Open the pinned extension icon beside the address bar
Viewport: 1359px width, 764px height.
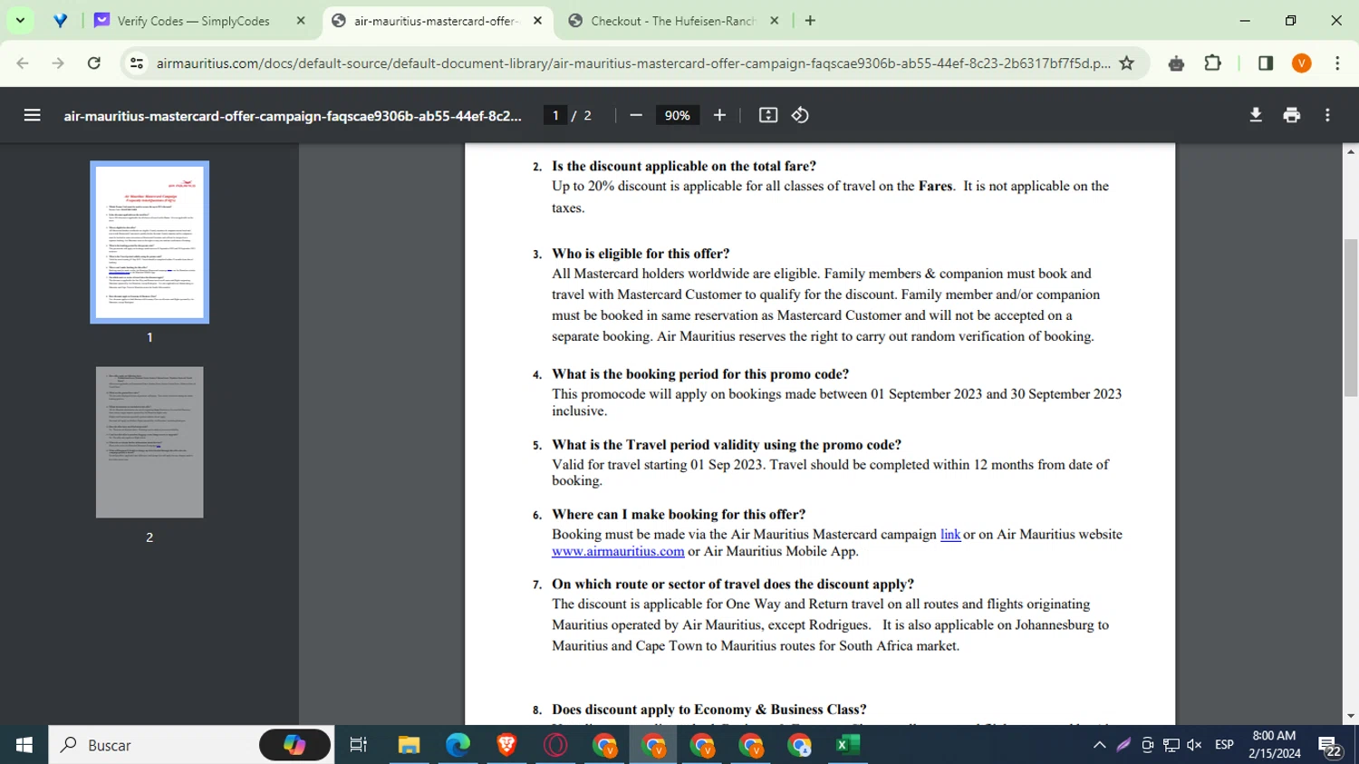tap(1176, 63)
